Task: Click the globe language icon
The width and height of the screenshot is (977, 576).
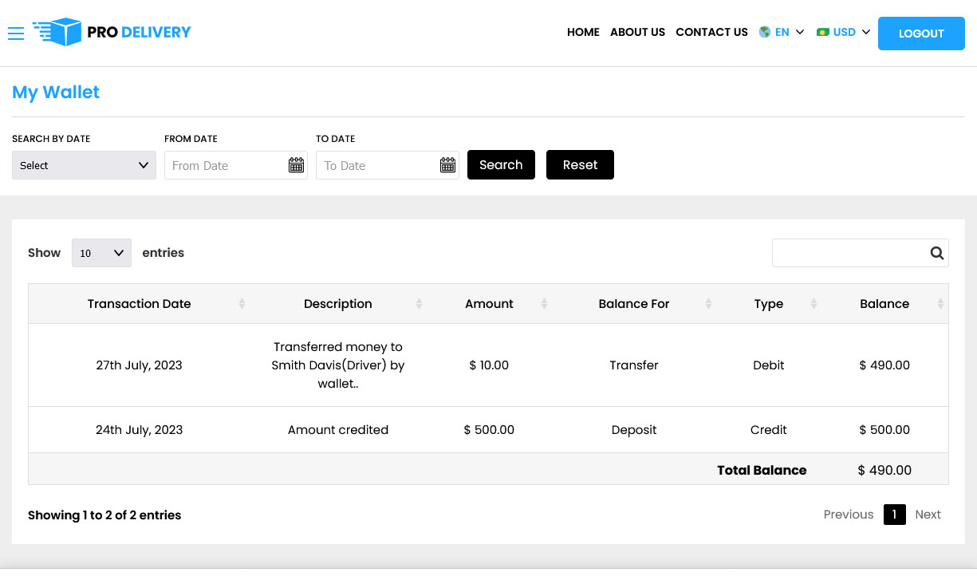Action: [x=765, y=32]
